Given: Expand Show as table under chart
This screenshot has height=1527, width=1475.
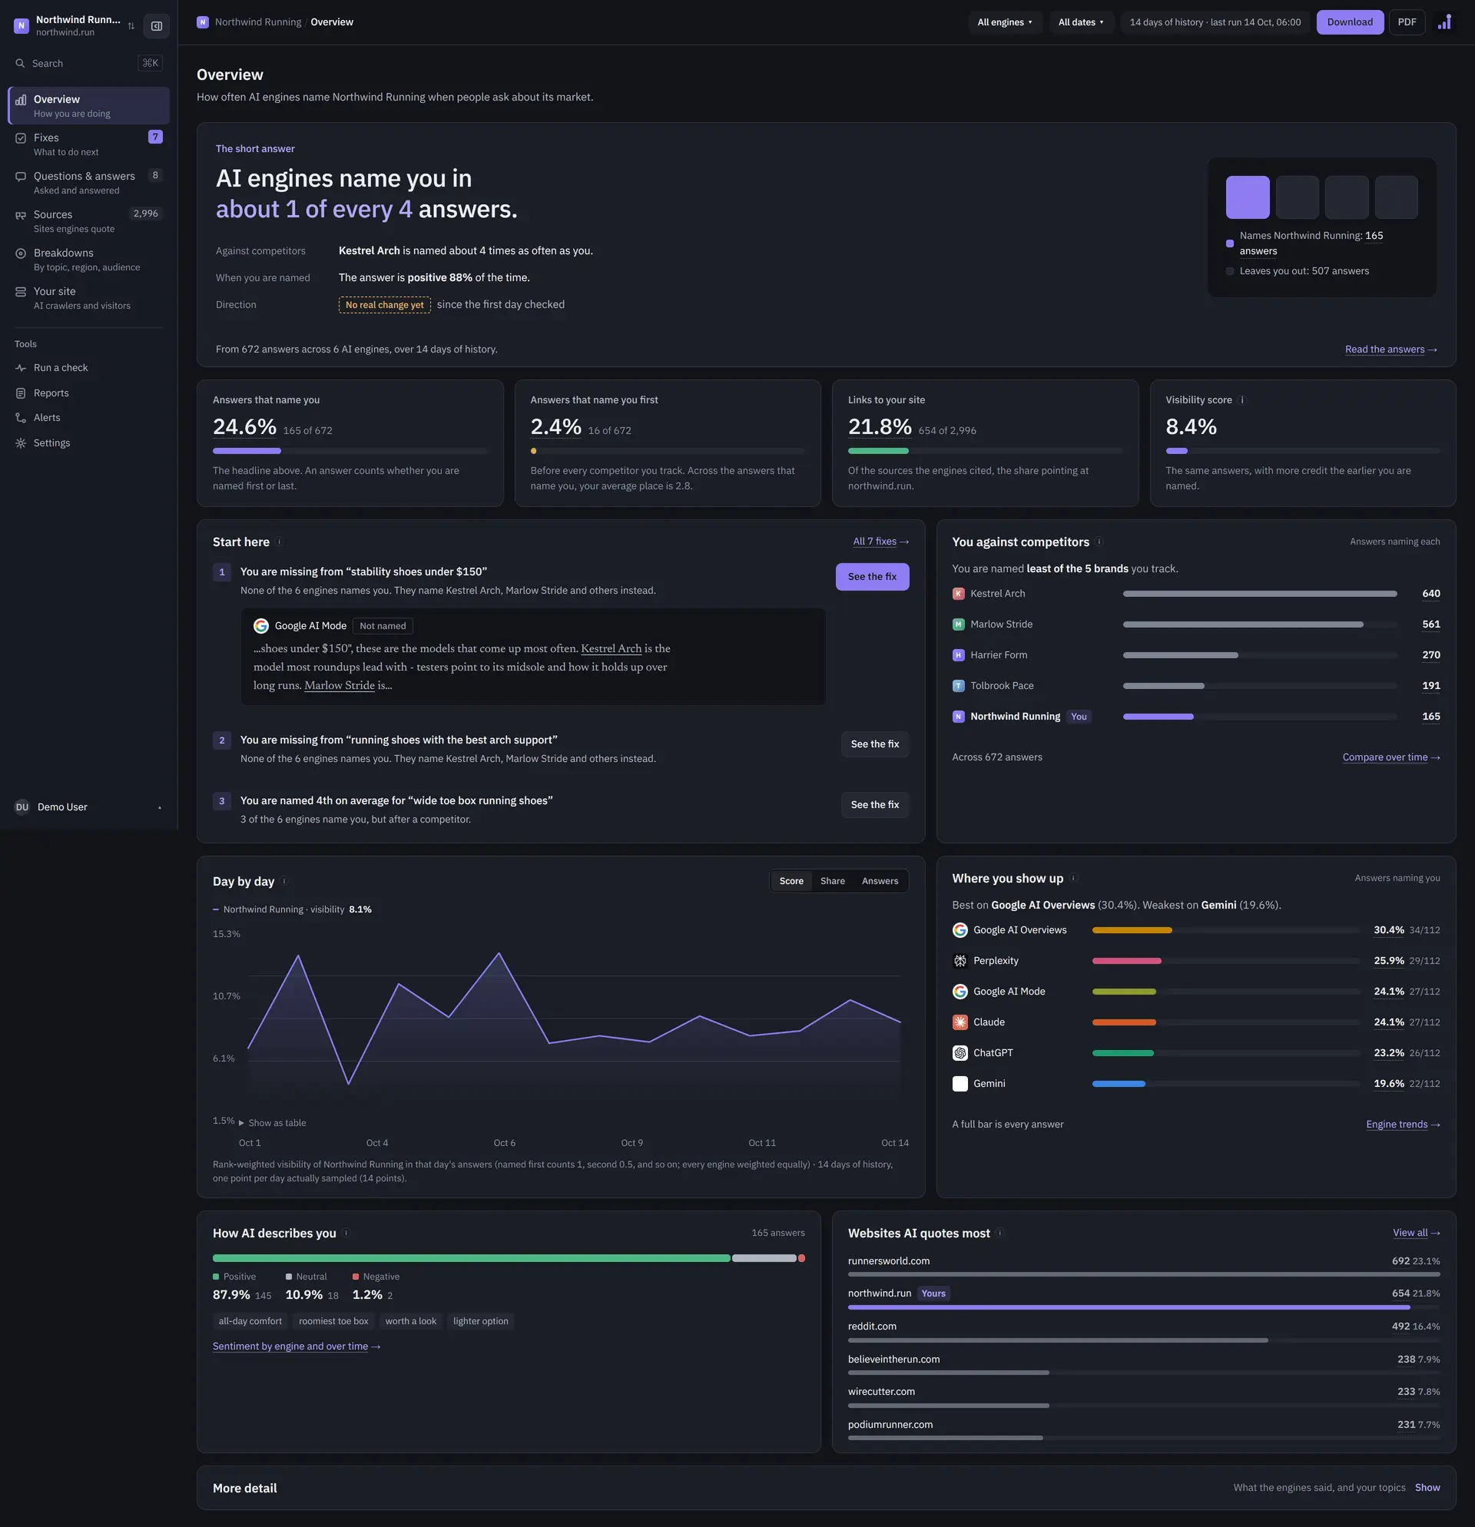Looking at the screenshot, I should [x=273, y=1123].
